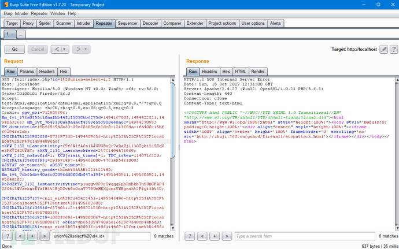Image resolution: width=399 pixels, height=249 pixels.
Task: Go forward in request history with '>'
Action: [79, 49]
